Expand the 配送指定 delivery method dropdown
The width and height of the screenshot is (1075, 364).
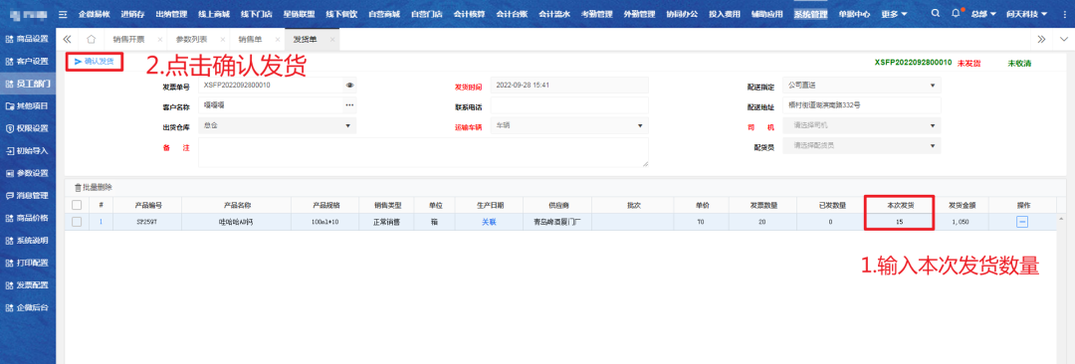pyautogui.click(x=862, y=86)
